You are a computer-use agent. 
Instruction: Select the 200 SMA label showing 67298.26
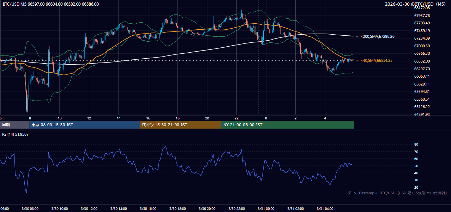point(375,36)
